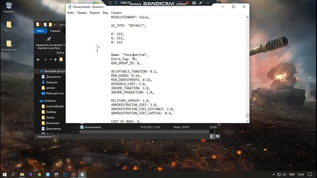
Task: Open the Windows Start menu
Action: coord(4,175)
